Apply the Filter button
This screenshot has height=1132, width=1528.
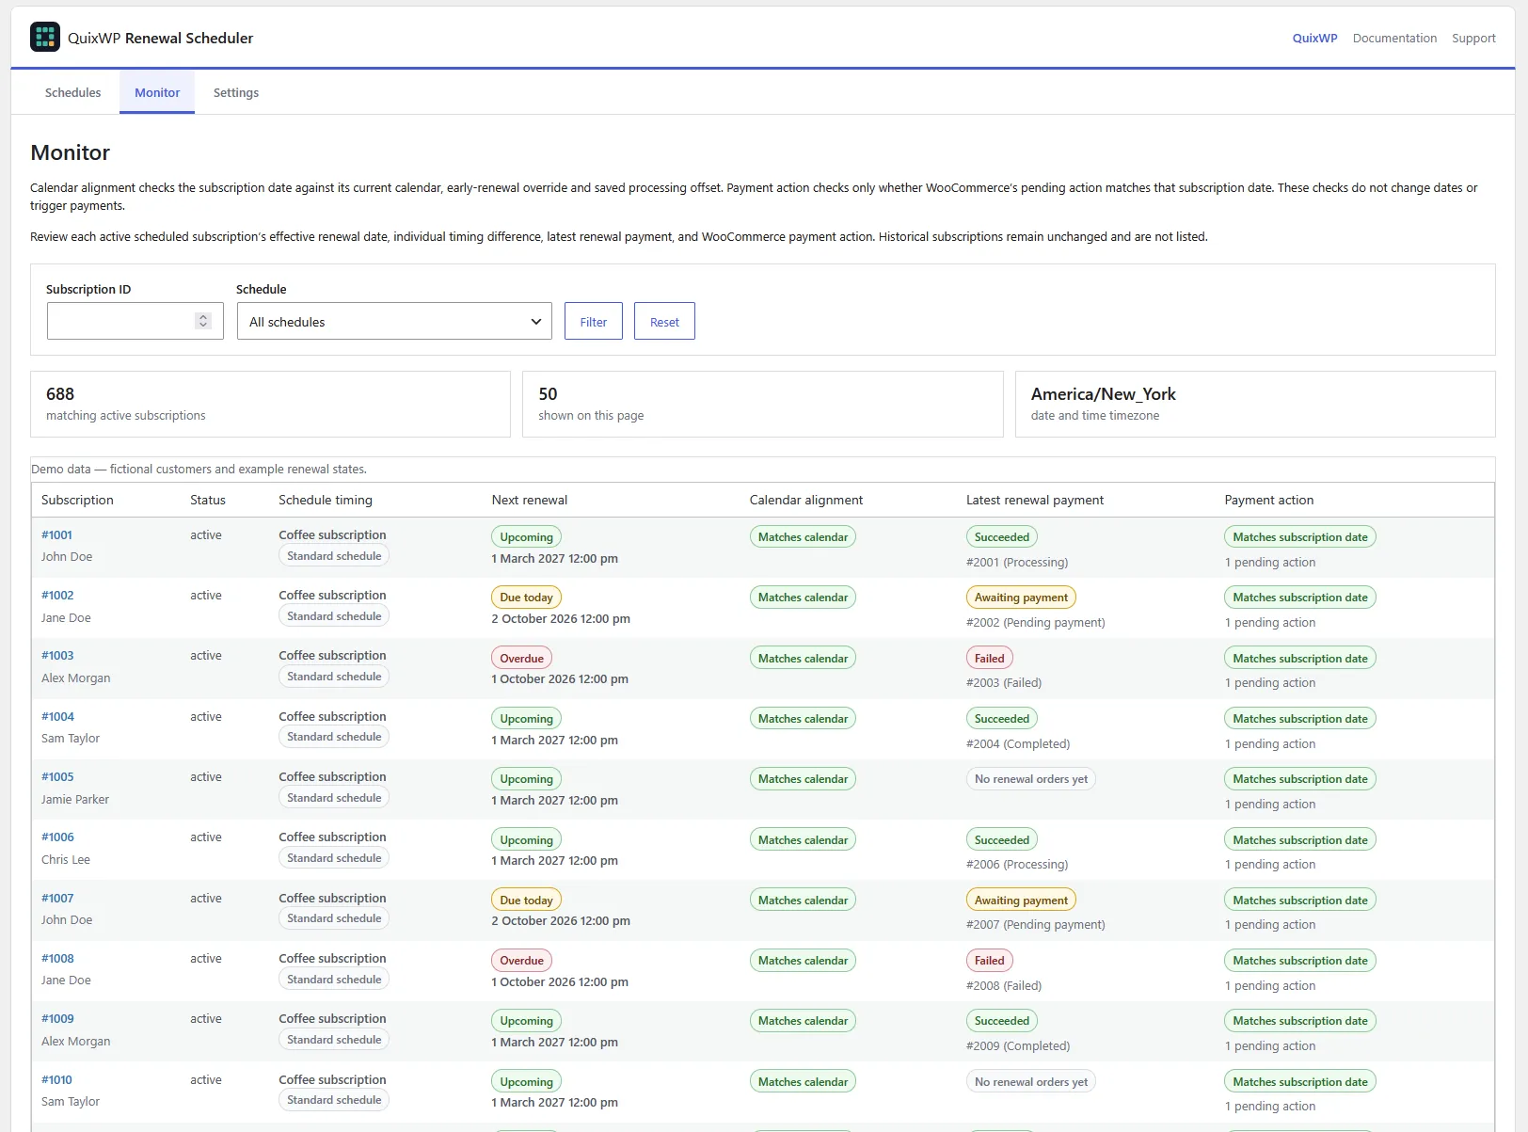tap(594, 321)
